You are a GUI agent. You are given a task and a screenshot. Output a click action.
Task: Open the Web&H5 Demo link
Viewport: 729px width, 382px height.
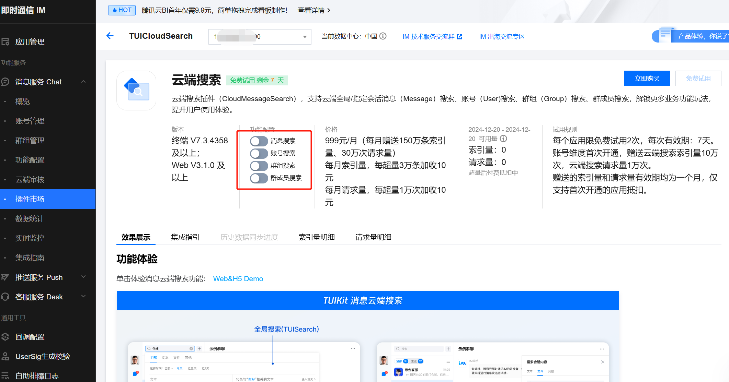pos(238,279)
